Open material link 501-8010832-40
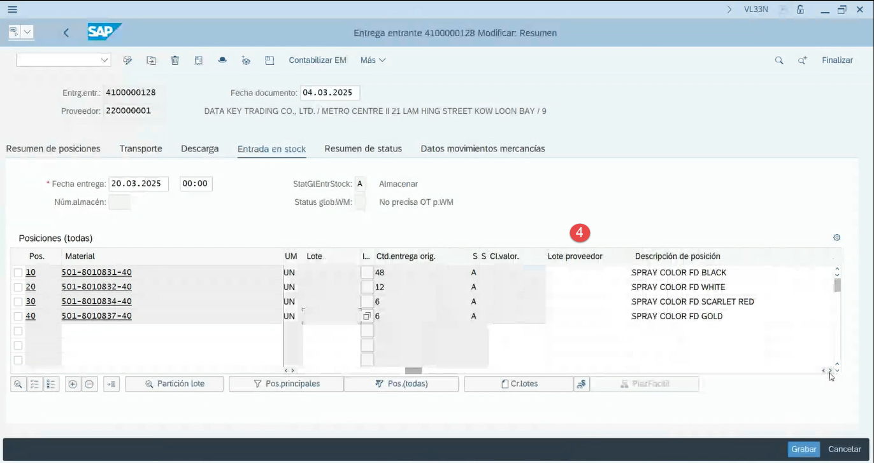This screenshot has height=463, width=874. click(x=97, y=287)
